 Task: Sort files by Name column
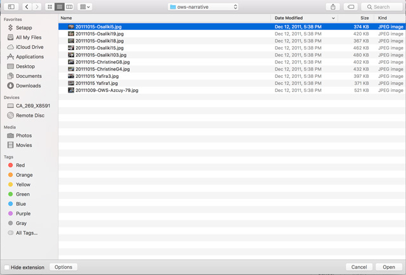point(67,18)
